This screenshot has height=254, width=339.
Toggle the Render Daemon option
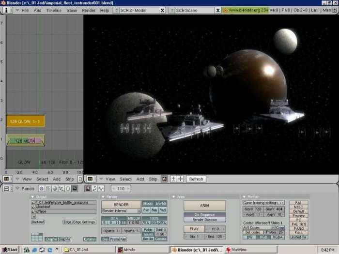(204, 220)
